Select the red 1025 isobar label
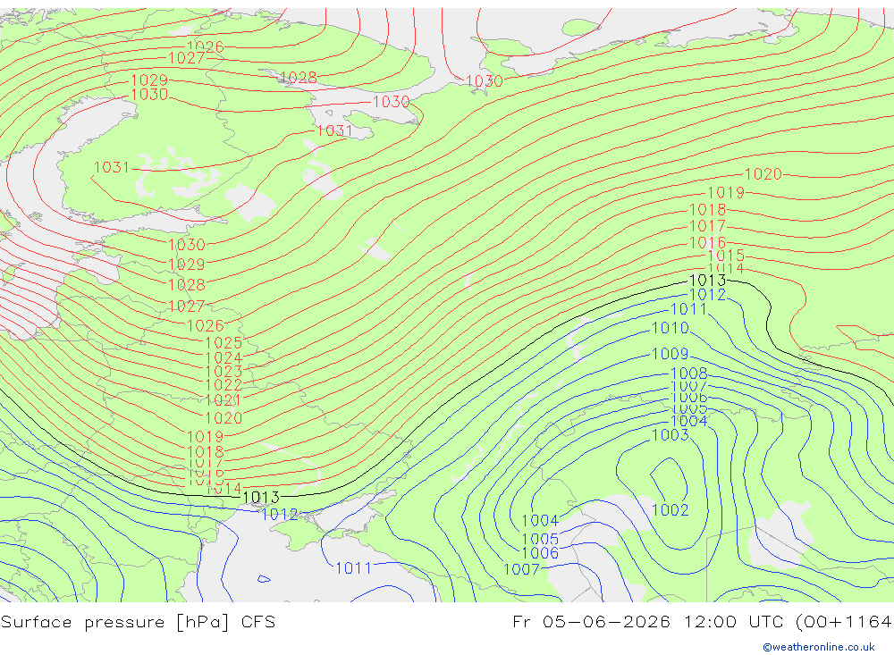Screen dimensions: 894x655 coord(223,342)
